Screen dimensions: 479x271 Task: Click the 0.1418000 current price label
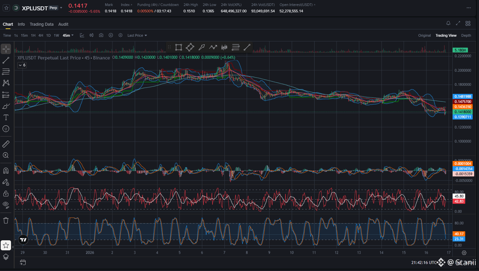coord(462,112)
